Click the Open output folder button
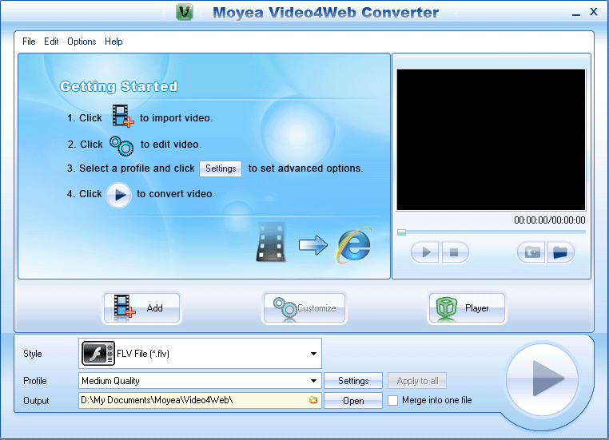Image resolution: width=609 pixels, height=440 pixels. coord(353,400)
